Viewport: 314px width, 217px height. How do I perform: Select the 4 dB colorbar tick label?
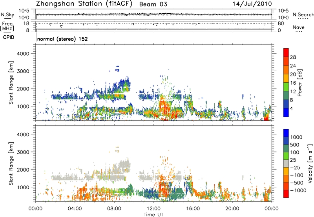(292, 109)
